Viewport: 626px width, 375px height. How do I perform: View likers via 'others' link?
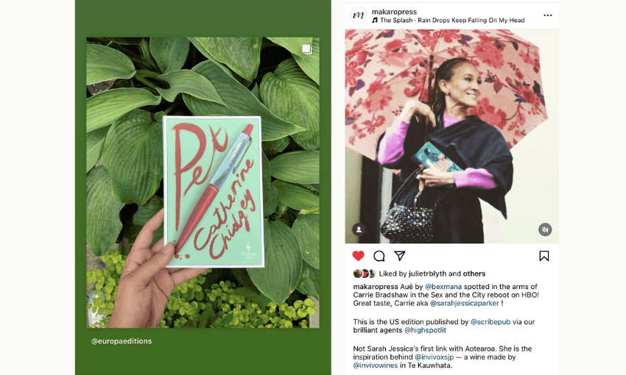pyautogui.click(x=474, y=274)
